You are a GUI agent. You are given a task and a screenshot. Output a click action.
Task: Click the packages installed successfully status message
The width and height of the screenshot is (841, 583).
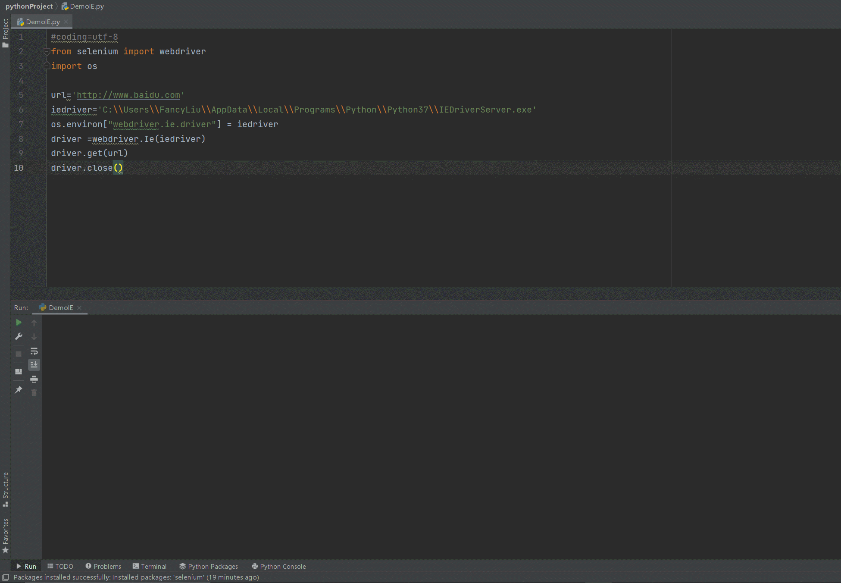coord(136,577)
